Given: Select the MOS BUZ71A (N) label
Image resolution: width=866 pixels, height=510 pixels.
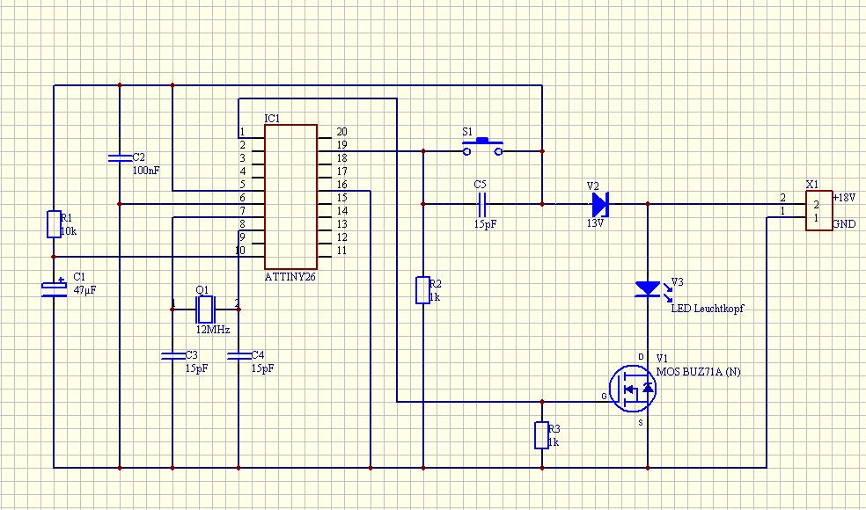Looking at the screenshot, I should pyautogui.click(x=699, y=372).
